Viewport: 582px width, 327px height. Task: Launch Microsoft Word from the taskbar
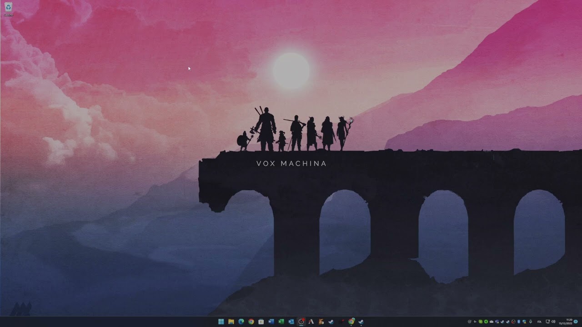(x=271, y=322)
